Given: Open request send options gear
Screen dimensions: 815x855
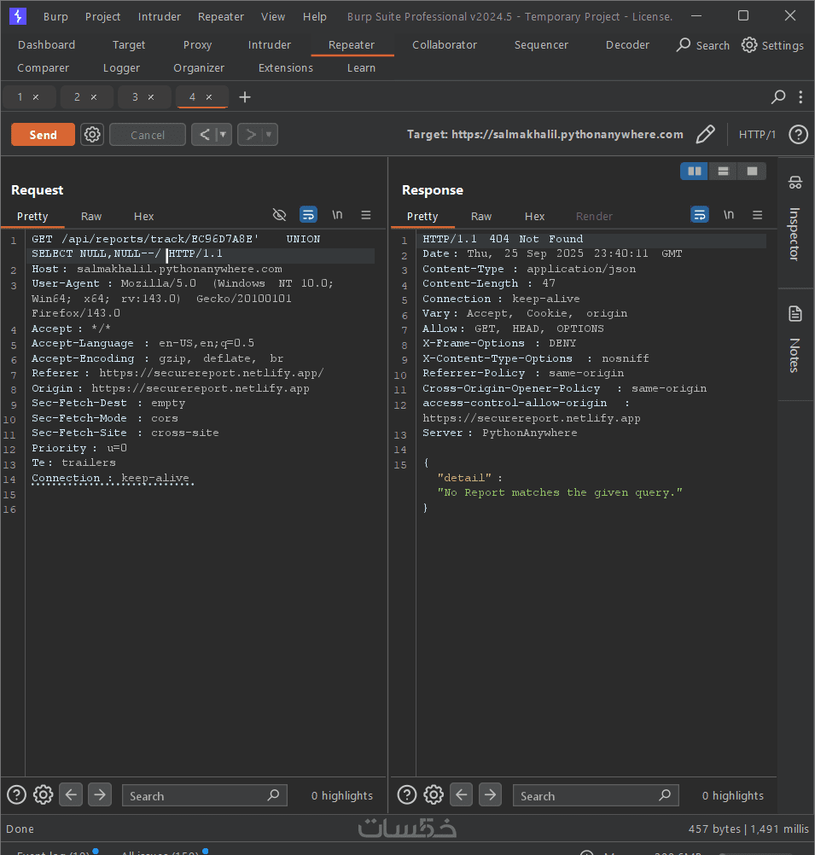Looking at the screenshot, I should pyautogui.click(x=92, y=135).
